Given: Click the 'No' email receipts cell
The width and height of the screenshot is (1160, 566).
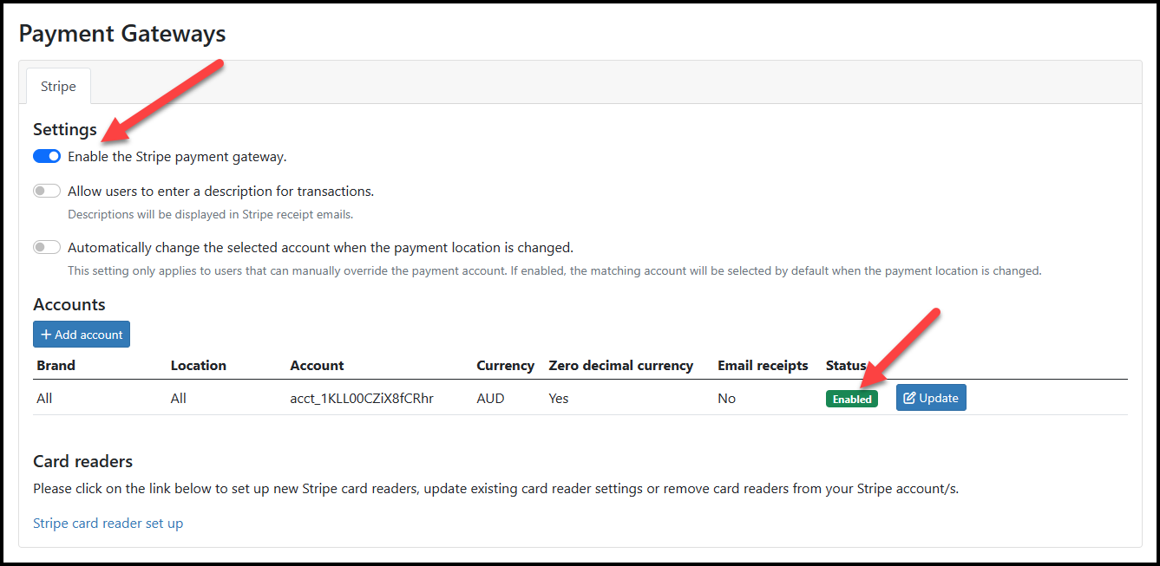Looking at the screenshot, I should pyautogui.click(x=726, y=399).
